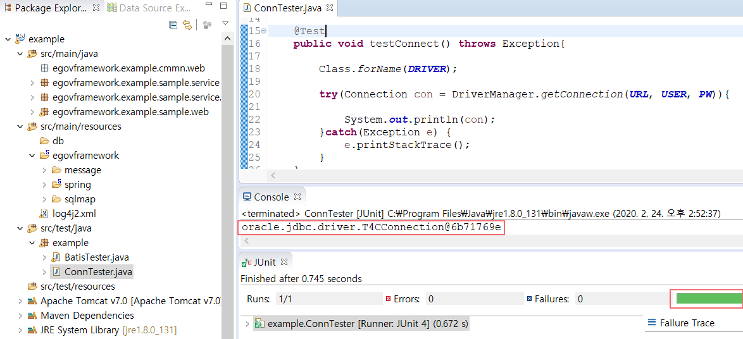Expand example.ConnTester test result
The height and width of the screenshot is (339, 743).
click(x=247, y=324)
